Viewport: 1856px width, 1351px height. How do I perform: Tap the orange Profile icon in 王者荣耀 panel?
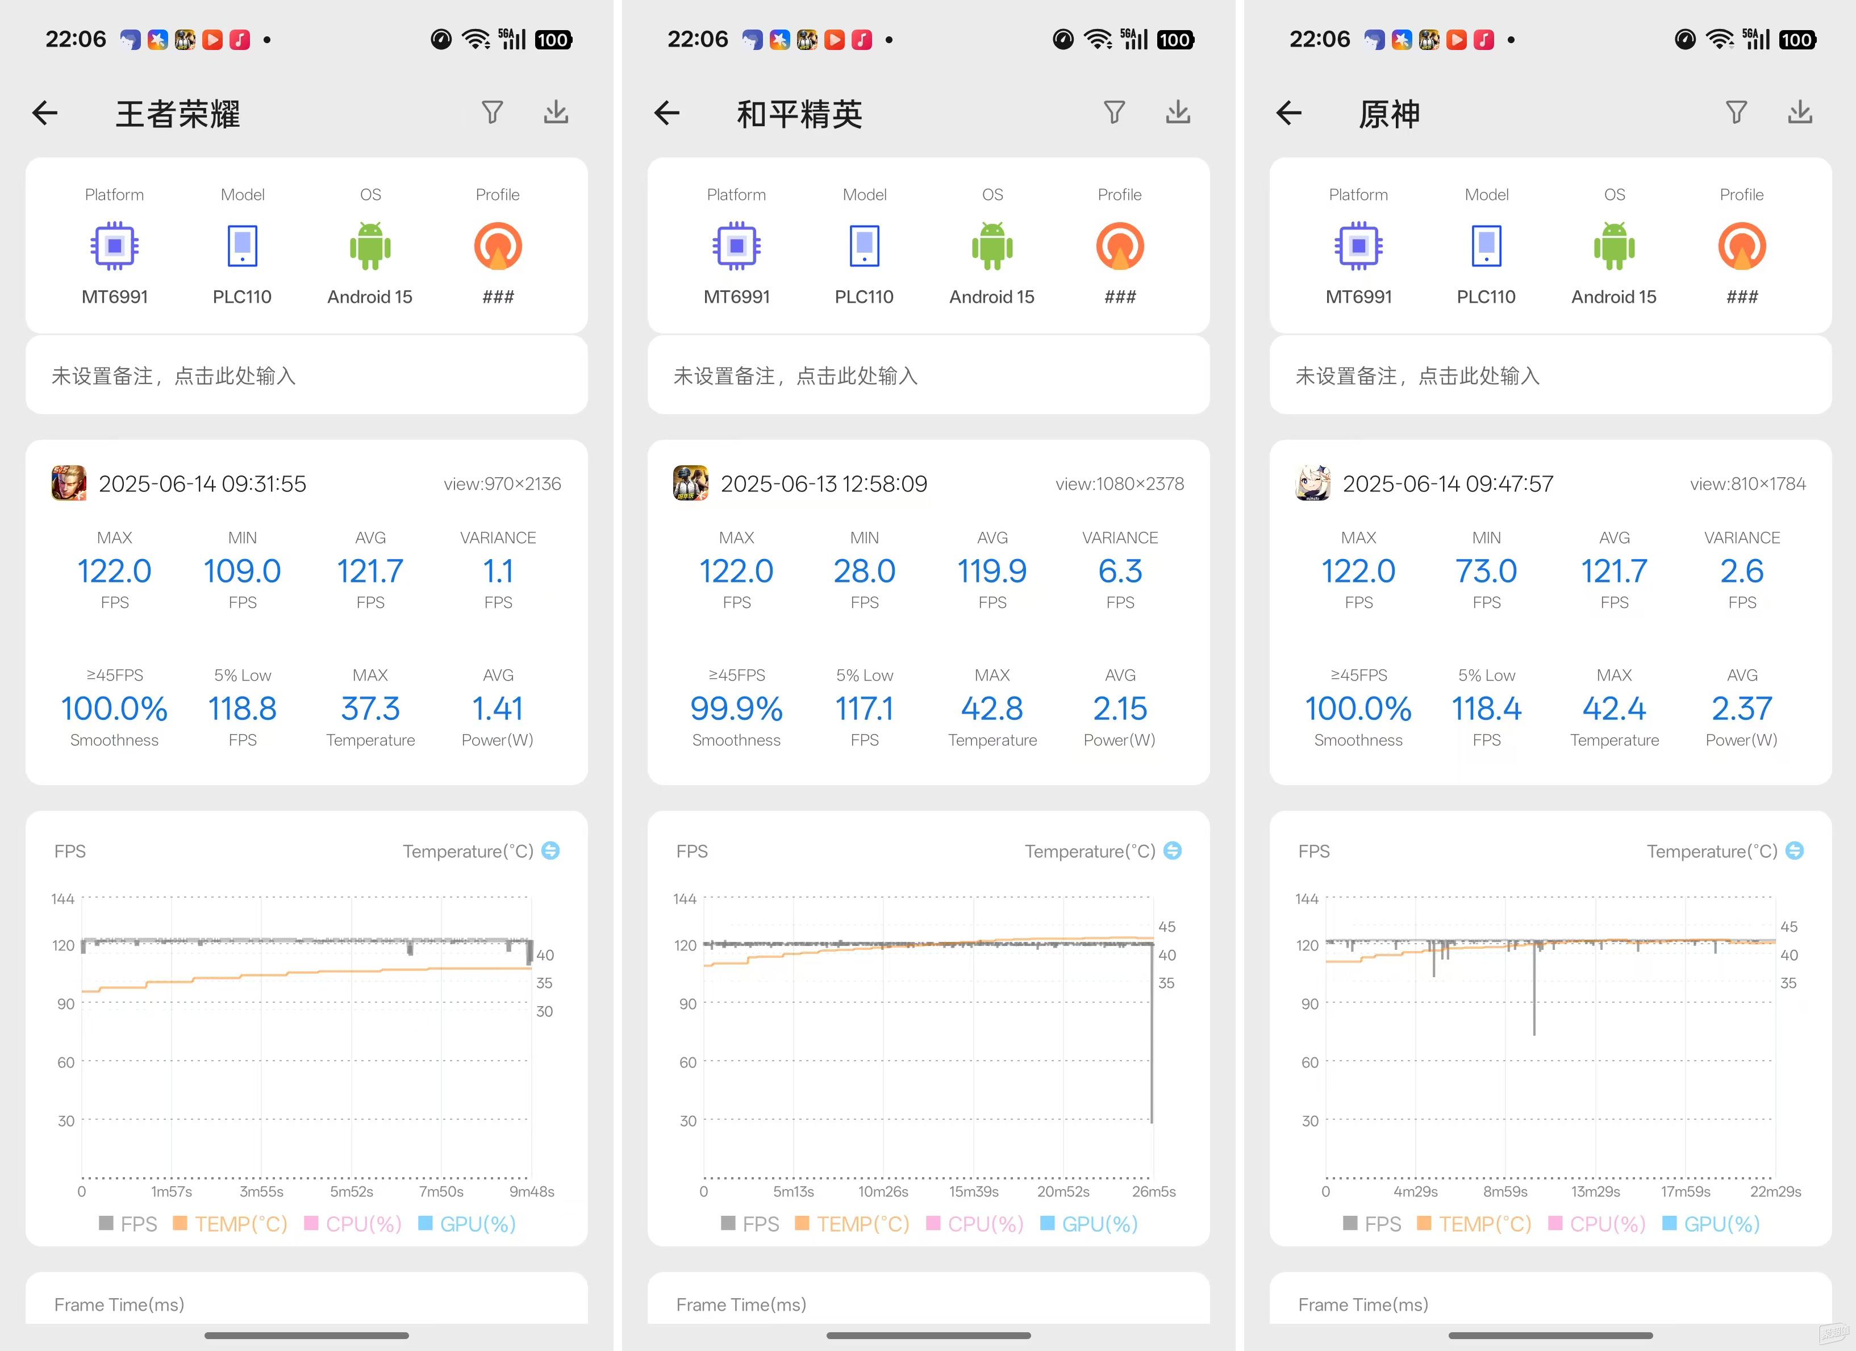pyautogui.click(x=498, y=245)
